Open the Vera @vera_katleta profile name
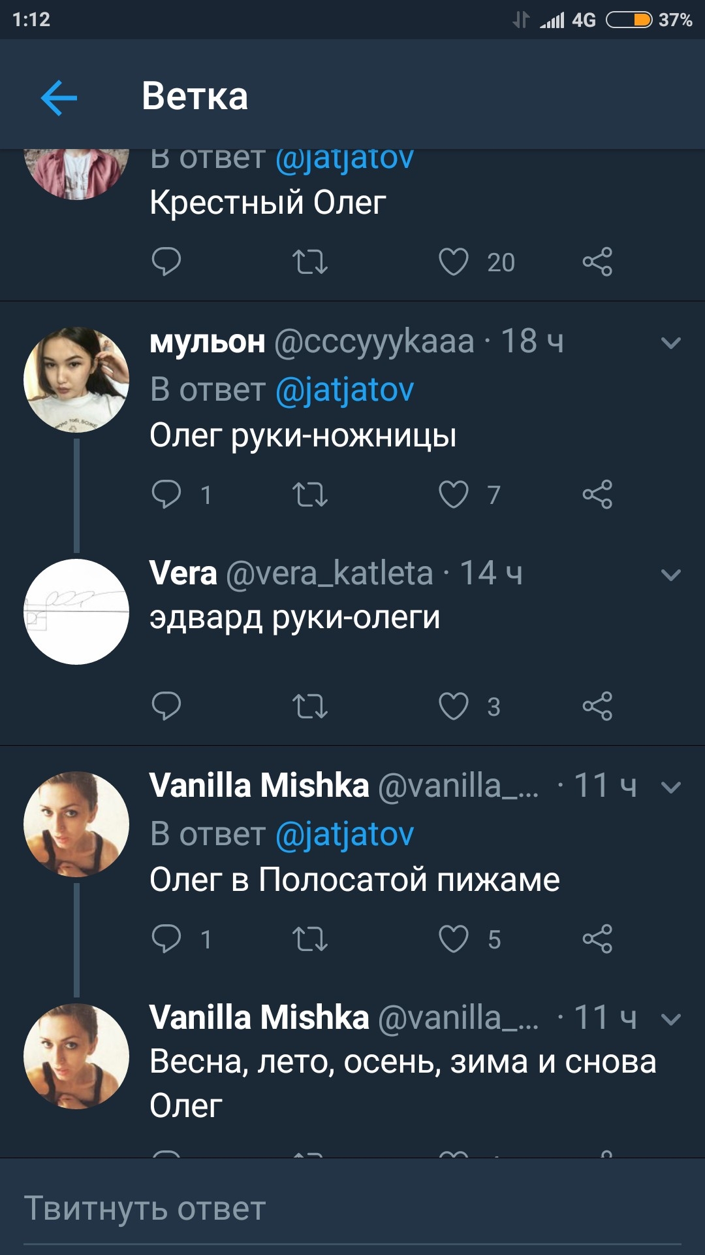This screenshot has width=705, height=1255. click(x=183, y=573)
